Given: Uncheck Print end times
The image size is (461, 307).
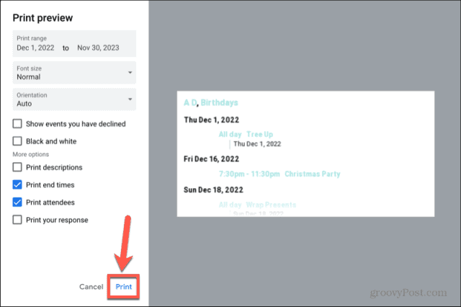Looking at the screenshot, I should coord(17,185).
